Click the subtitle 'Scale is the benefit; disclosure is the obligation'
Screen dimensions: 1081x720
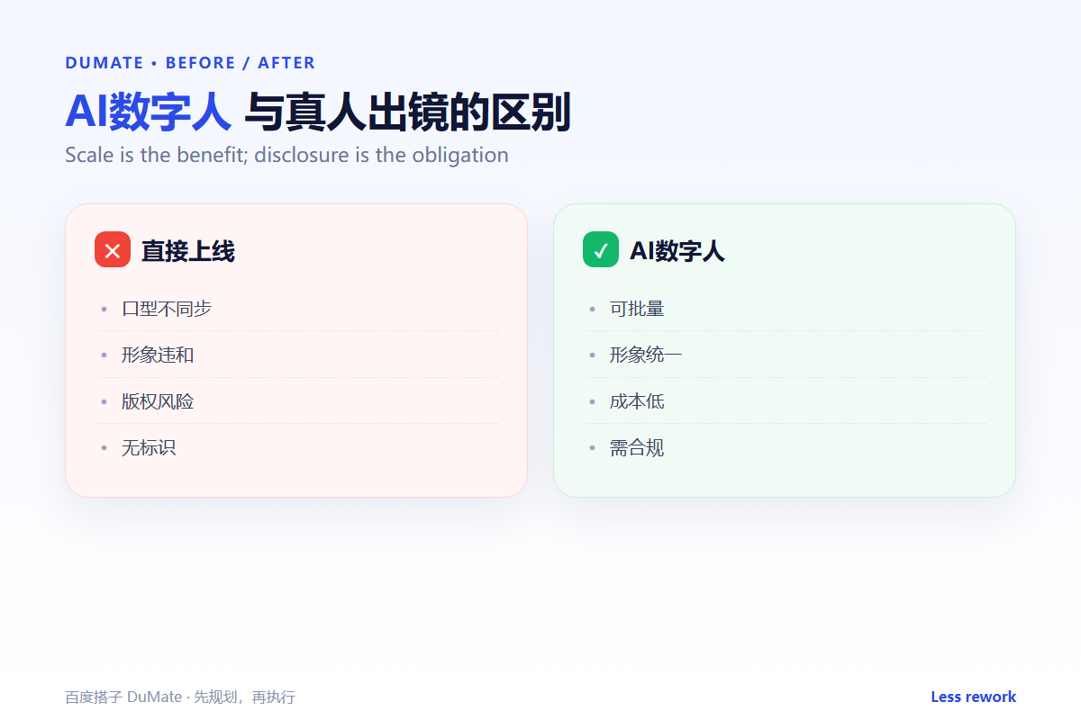(286, 155)
